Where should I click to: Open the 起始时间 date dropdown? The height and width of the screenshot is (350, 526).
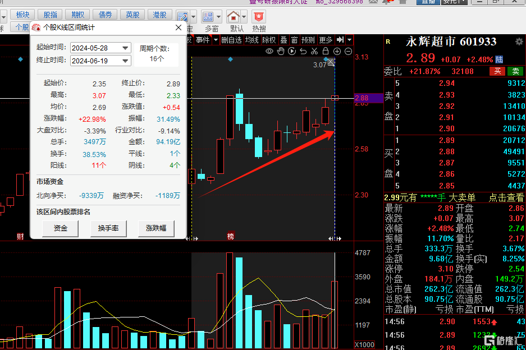click(125, 48)
